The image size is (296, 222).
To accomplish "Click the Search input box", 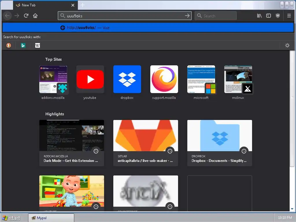I will [x=215, y=16].
